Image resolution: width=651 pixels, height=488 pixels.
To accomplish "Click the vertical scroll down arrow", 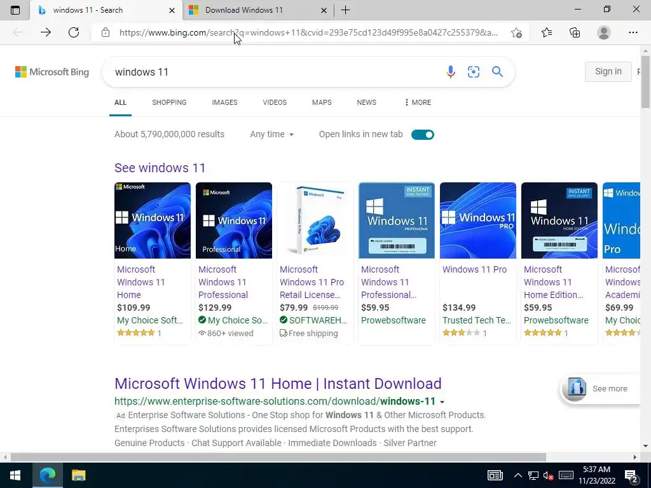I will pyautogui.click(x=646, y=446).
